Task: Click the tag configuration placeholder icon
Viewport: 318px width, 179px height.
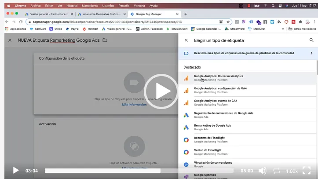Action: (134, 83)
